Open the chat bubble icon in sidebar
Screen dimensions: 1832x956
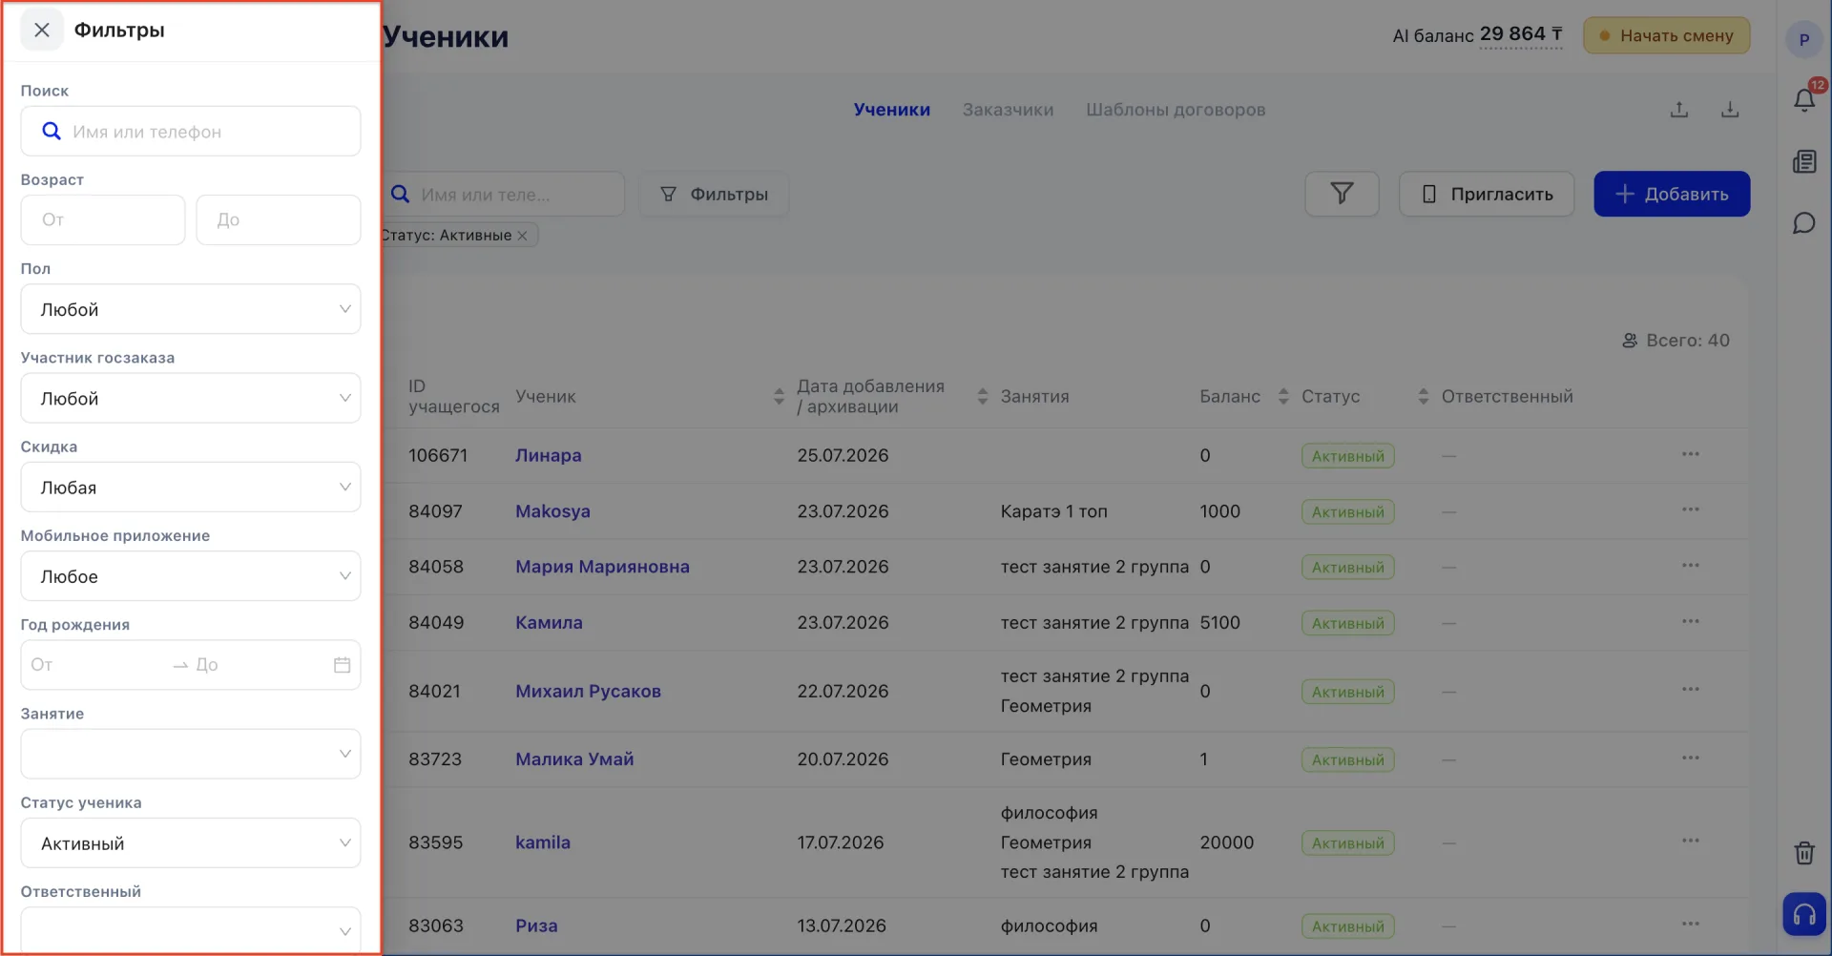(1804, 223)
